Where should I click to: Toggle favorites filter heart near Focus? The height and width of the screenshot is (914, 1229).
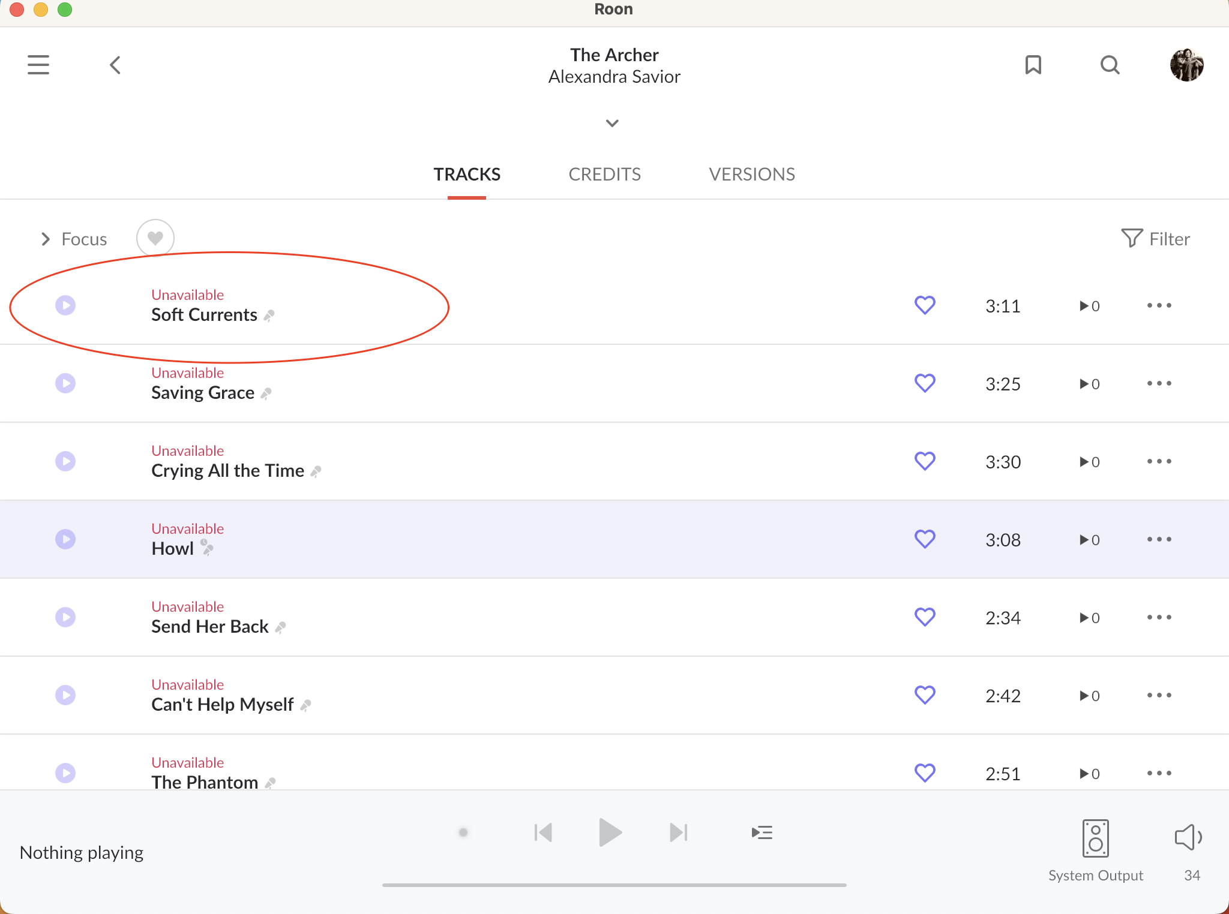click(155, 238)
